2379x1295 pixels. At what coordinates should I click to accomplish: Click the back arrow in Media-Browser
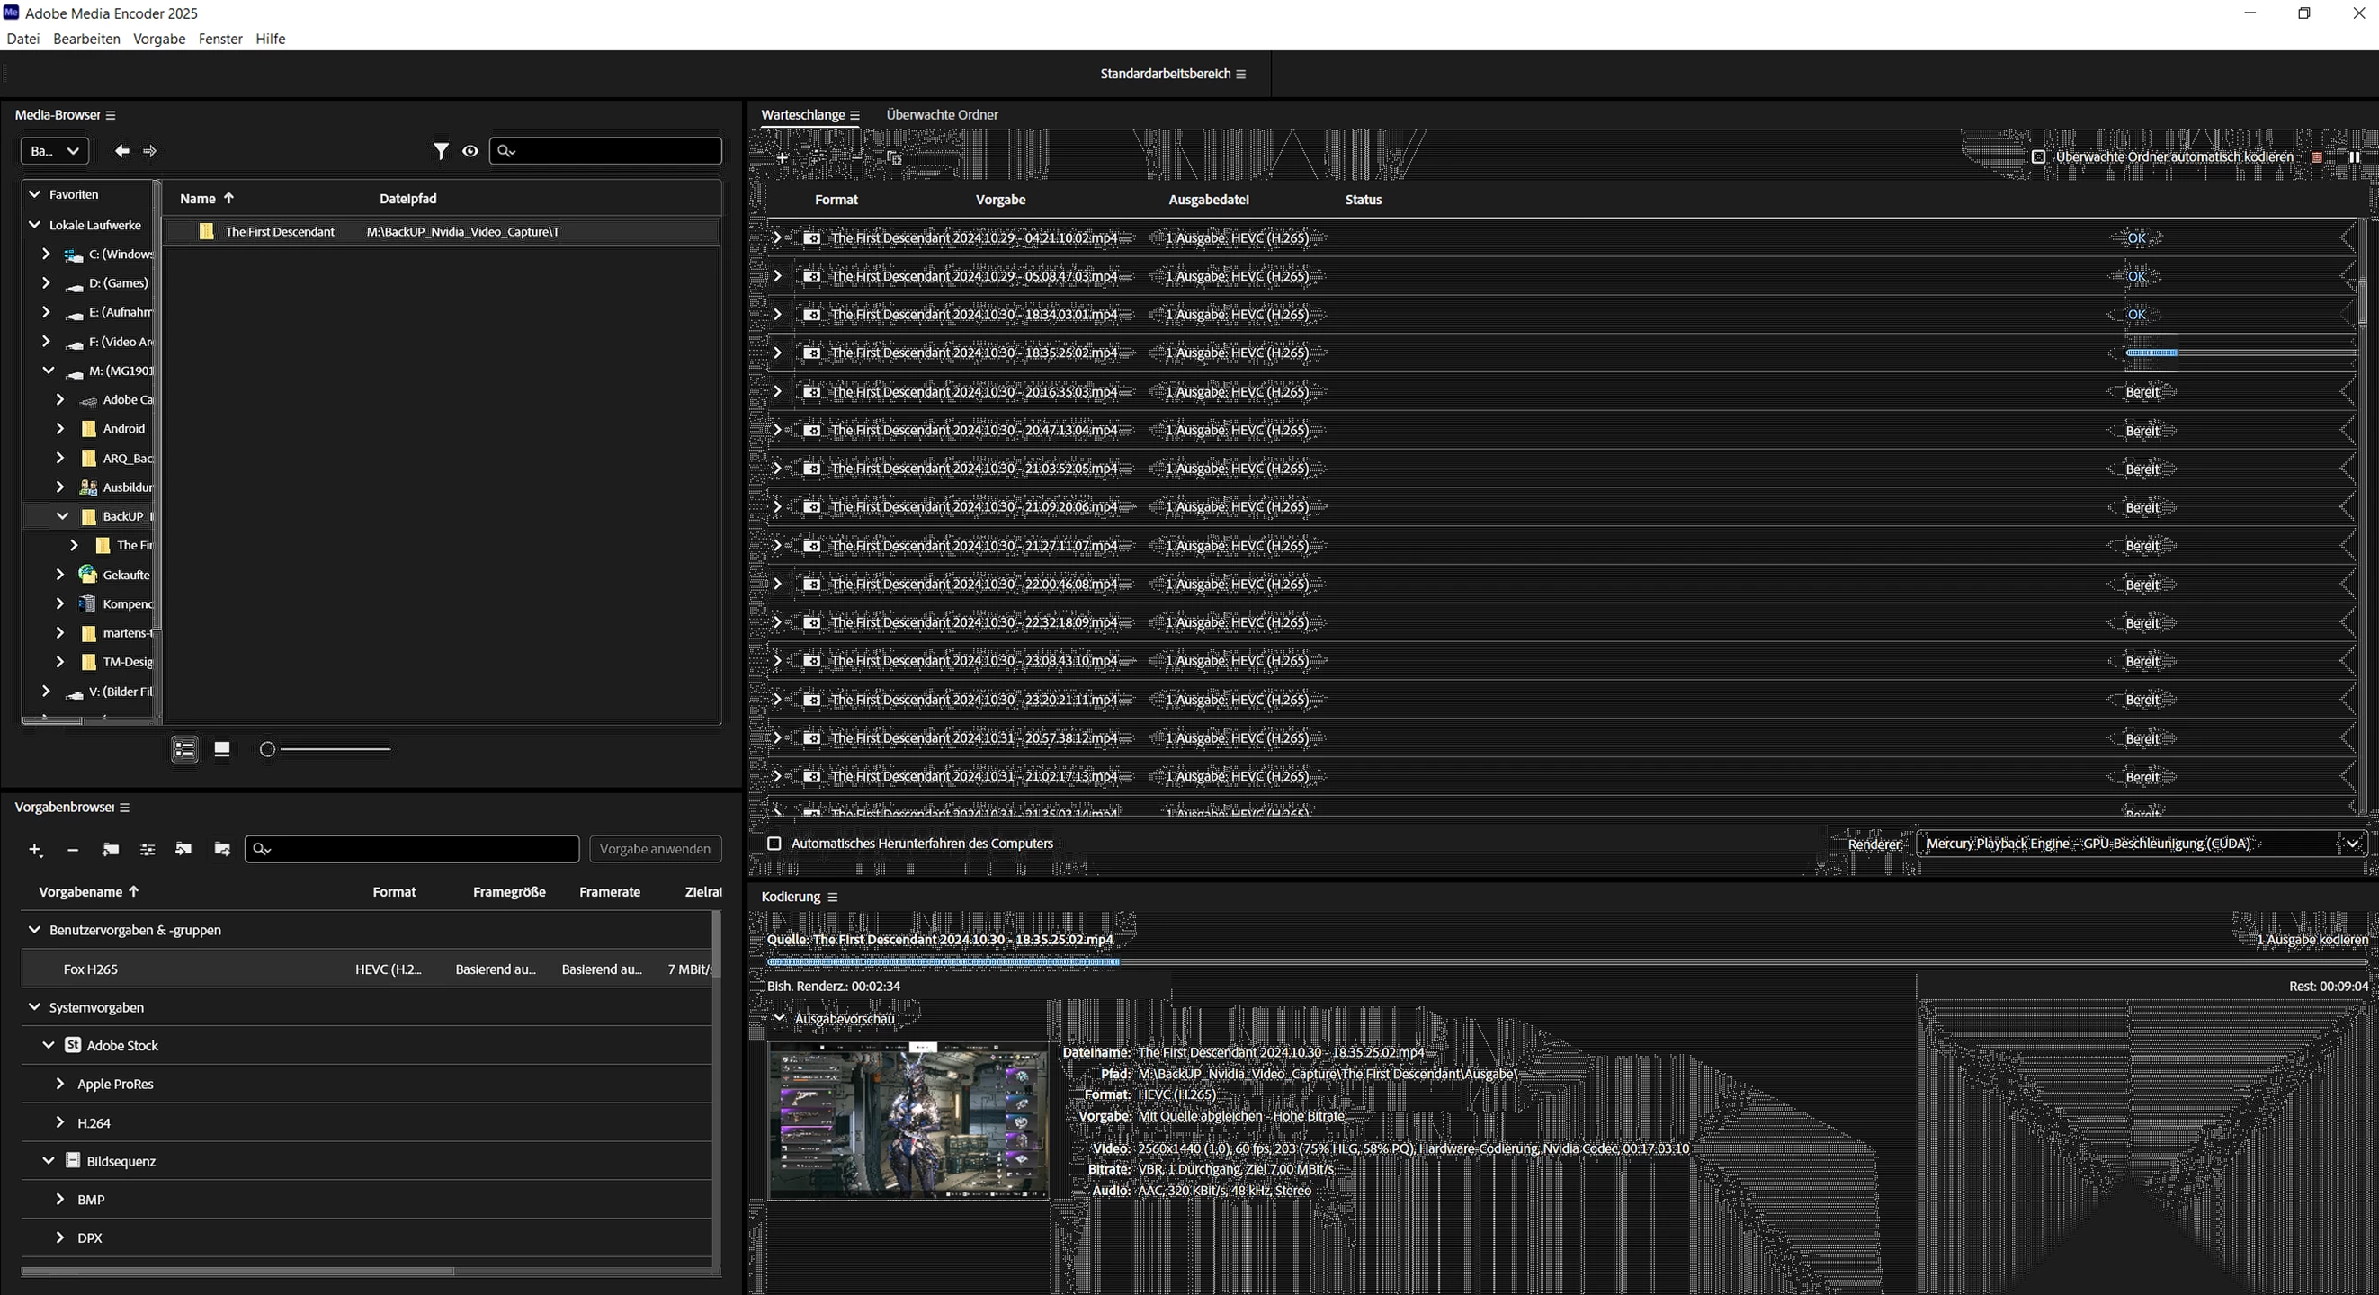pyautogui.click(x=122, y=150)
